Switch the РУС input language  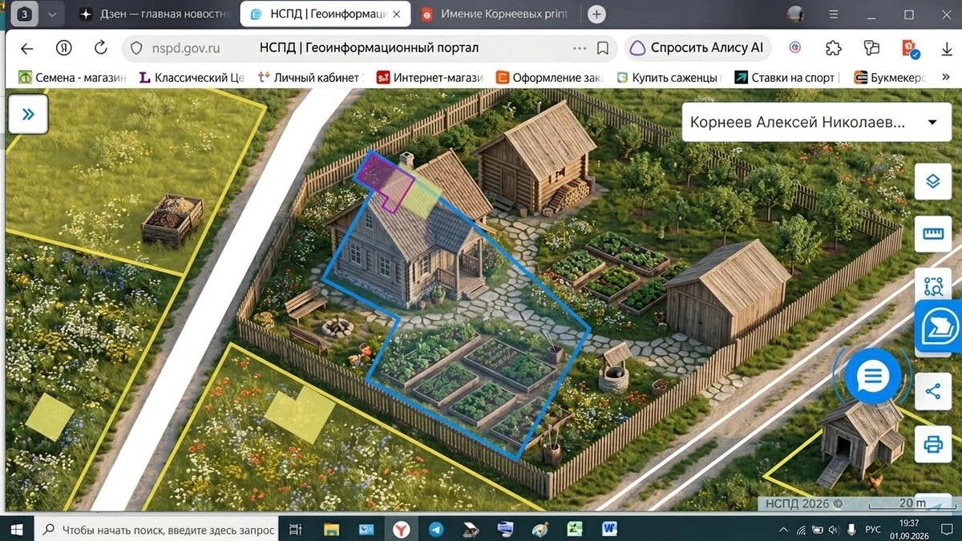click(x=875, y=530)
